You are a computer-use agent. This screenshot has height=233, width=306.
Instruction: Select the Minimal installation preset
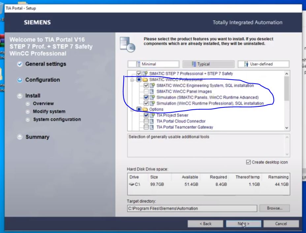153,64
